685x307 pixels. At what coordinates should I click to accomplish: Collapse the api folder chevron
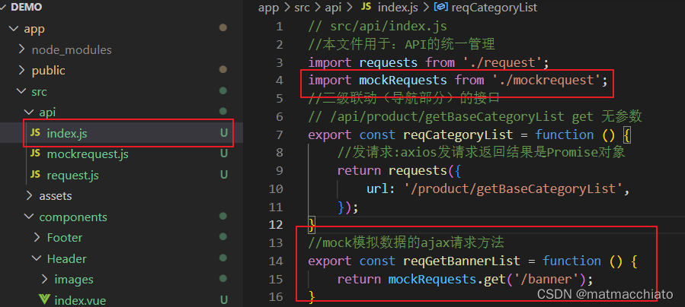point(29,112)
